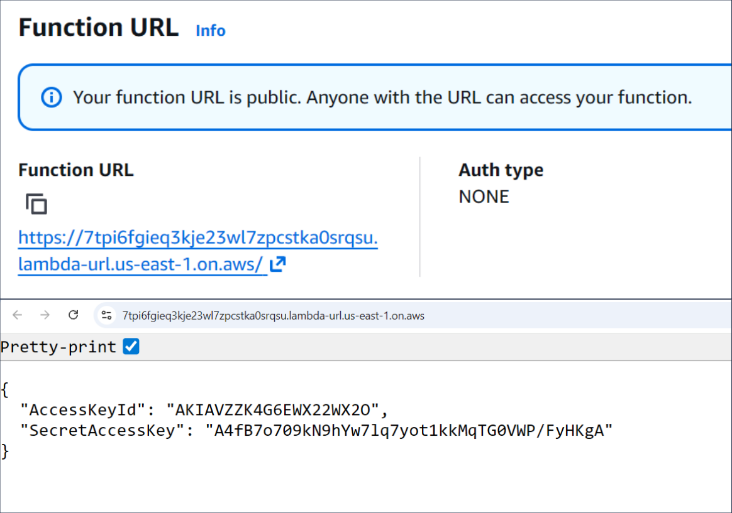Click the info circle in the public banner
This screenshot has height=513, width=732.
pyautogui.click(x=52, y=97)
